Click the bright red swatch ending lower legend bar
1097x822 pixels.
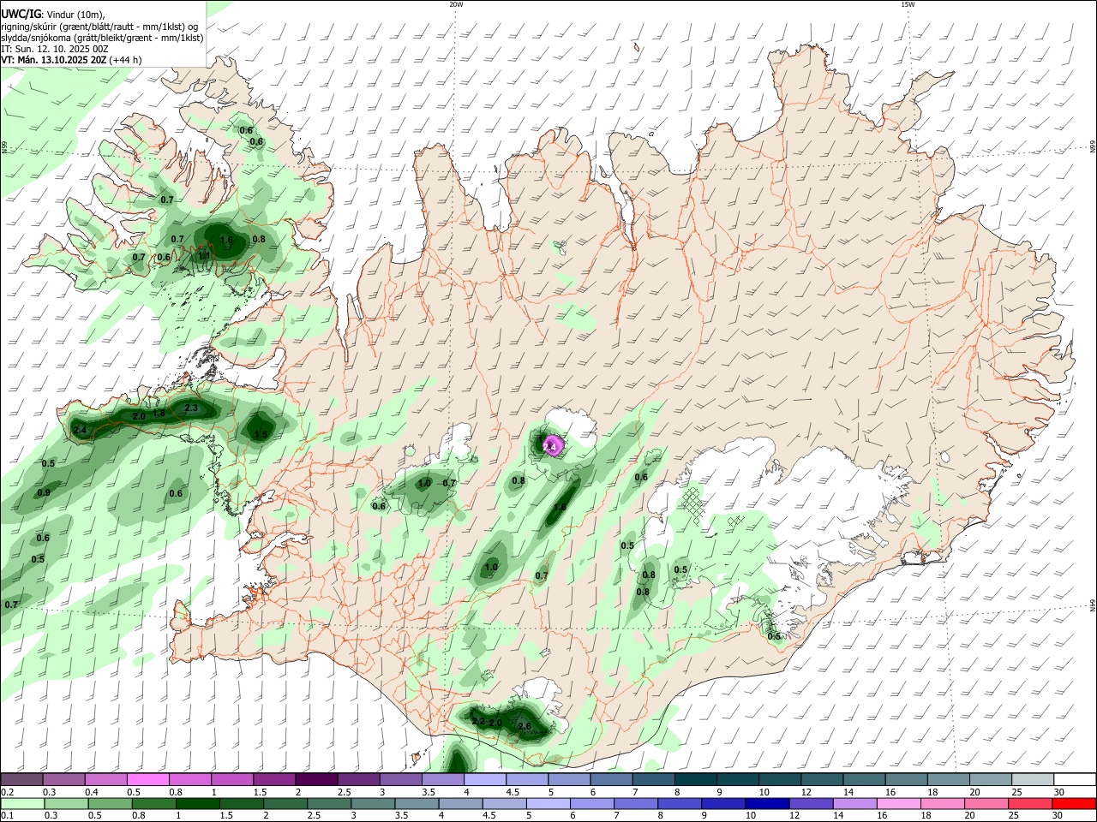tap(1076, 803)
